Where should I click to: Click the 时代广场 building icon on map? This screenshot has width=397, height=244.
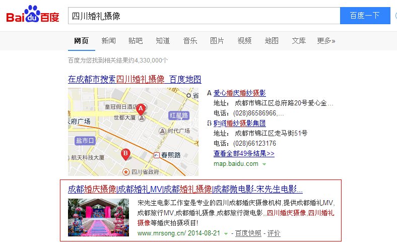tap(162, 131)
